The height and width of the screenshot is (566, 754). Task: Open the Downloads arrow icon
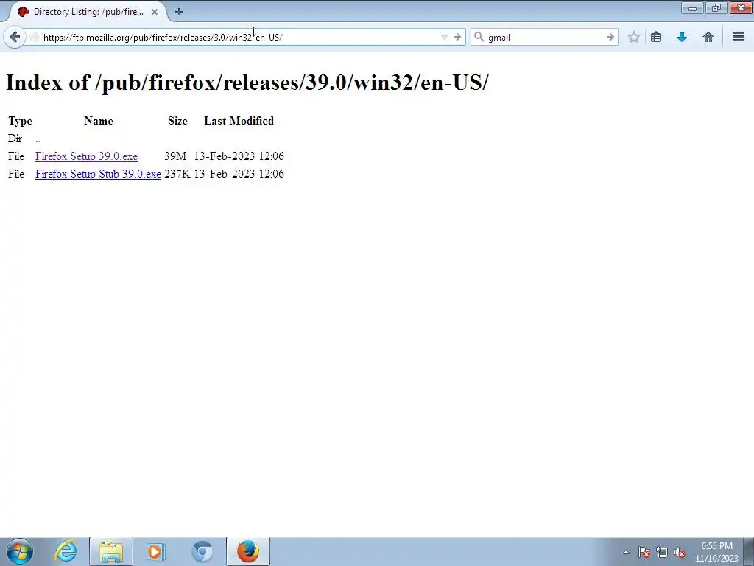click(x=681, y=37)
